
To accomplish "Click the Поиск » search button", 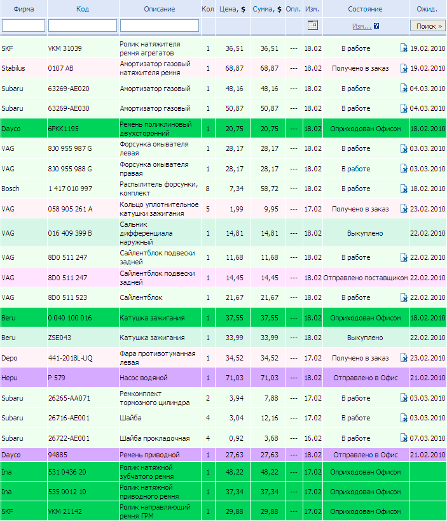I will [427, 26].
